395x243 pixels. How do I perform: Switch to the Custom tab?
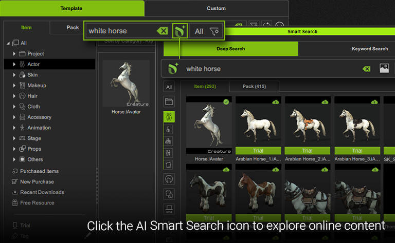216,8
